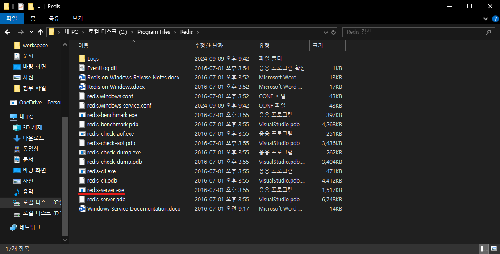Click the navigation pane scrollbar up arrow
The image size is (500, 254).
65,44
